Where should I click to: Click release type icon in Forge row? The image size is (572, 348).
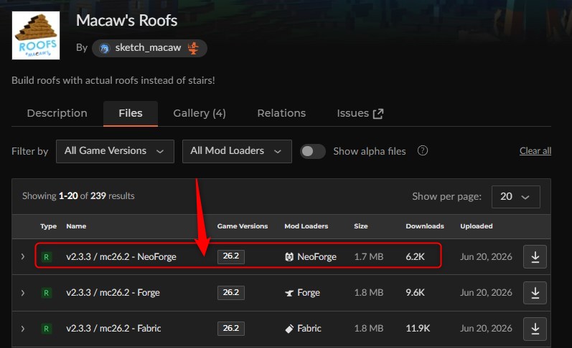[47, 293]
